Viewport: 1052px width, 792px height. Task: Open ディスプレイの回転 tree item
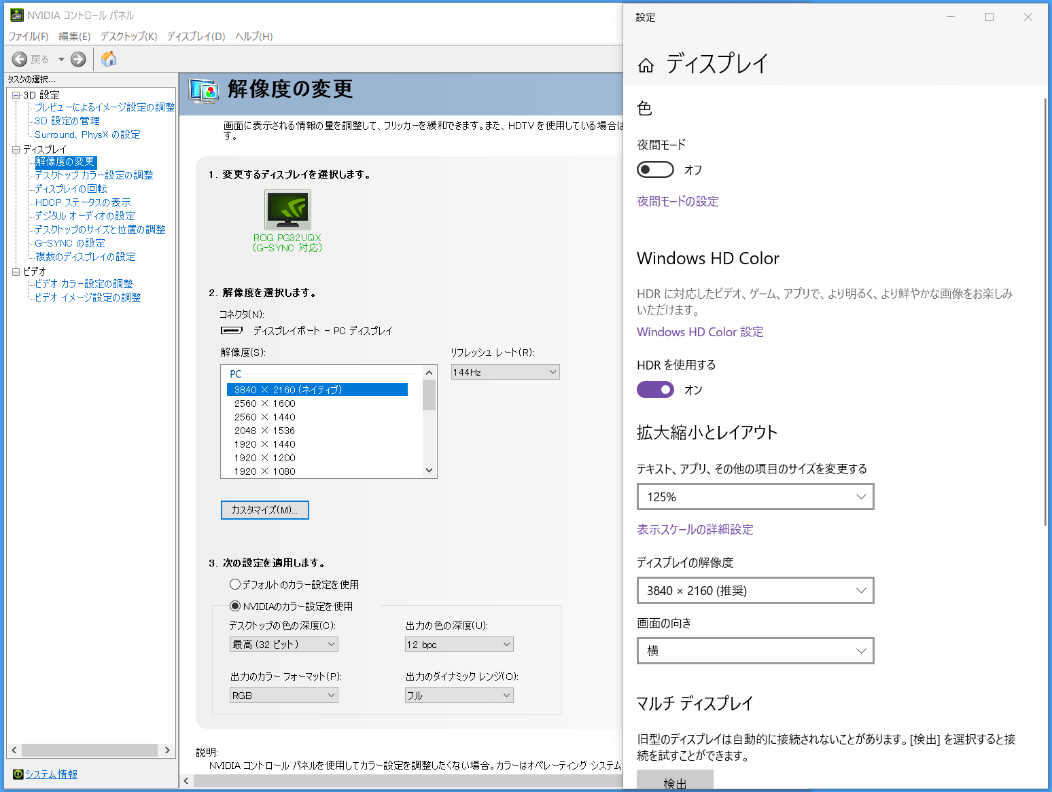click(x=71, y=189)
